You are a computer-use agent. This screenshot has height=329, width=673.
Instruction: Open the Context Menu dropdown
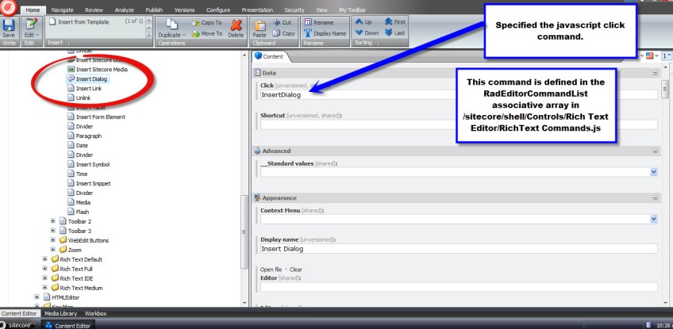(653, 218)
